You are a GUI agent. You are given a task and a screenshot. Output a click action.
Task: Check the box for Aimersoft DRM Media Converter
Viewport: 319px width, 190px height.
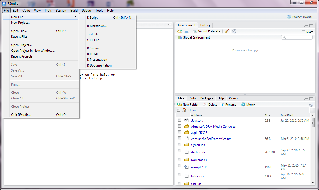(179, 126)
